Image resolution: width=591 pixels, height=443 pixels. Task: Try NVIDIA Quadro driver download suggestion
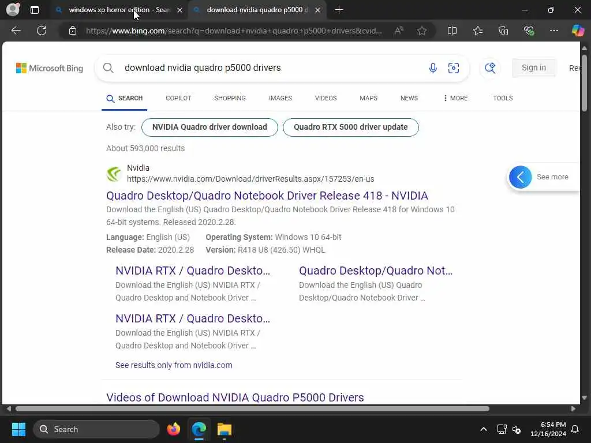pos(210,127)
